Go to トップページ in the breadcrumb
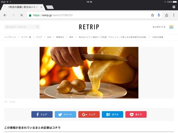Screen dimensions: 178x133 pos(10,37)
